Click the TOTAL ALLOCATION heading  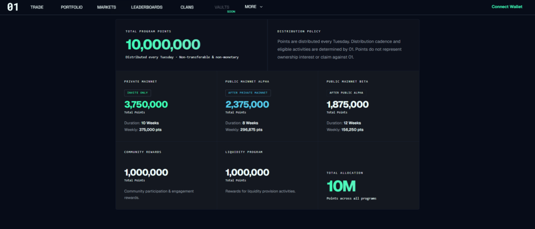click(x=345, y=173)
